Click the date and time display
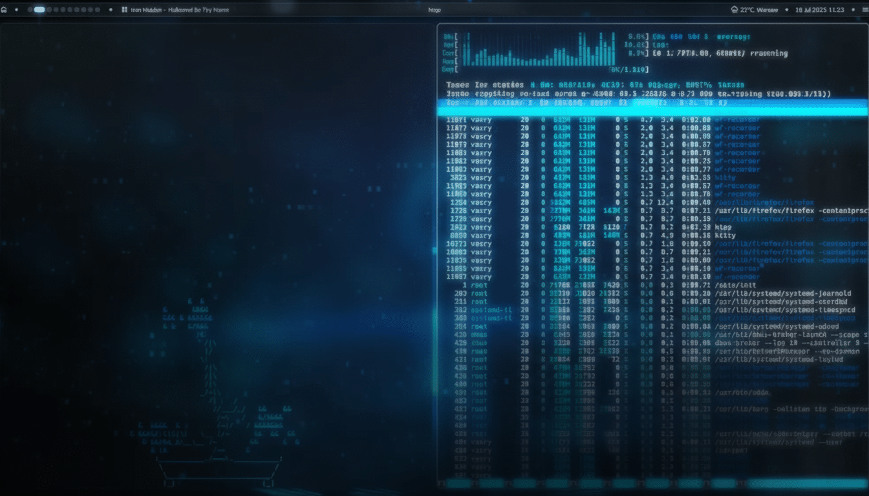Screen dimensions: 869x496 coord(819,10)
